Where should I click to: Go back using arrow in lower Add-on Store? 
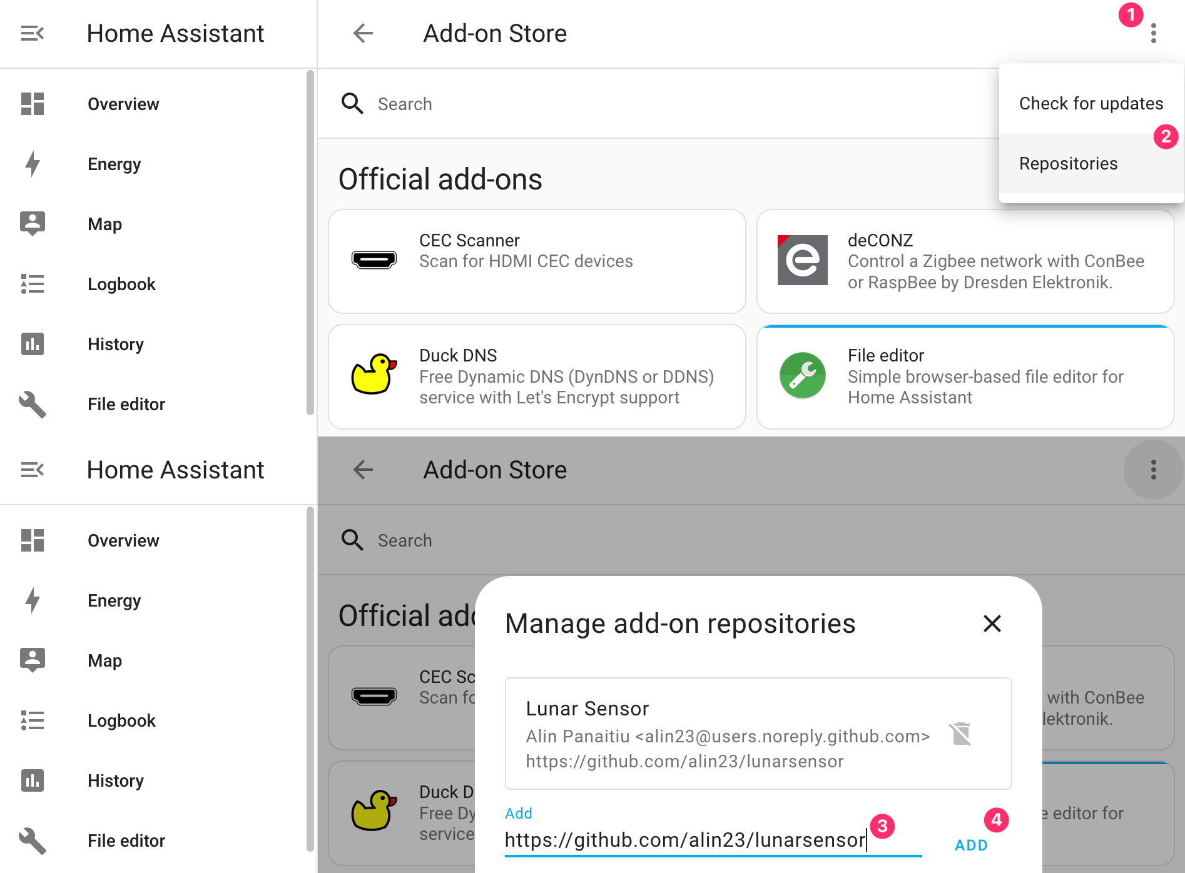click(x=363, y=470)
